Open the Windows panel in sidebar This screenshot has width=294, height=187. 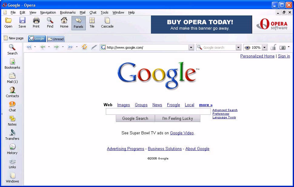[12, 177]
